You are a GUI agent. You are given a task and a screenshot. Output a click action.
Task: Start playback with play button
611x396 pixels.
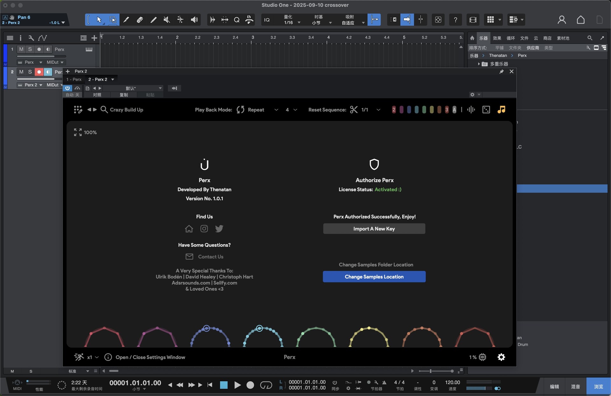pos(237,385)
